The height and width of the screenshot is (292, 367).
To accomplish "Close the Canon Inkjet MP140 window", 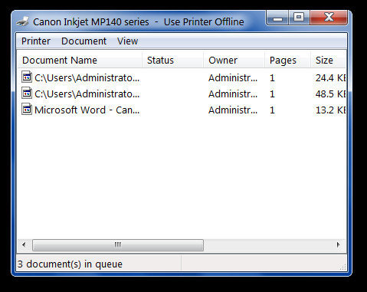I will tap(329, 18).
